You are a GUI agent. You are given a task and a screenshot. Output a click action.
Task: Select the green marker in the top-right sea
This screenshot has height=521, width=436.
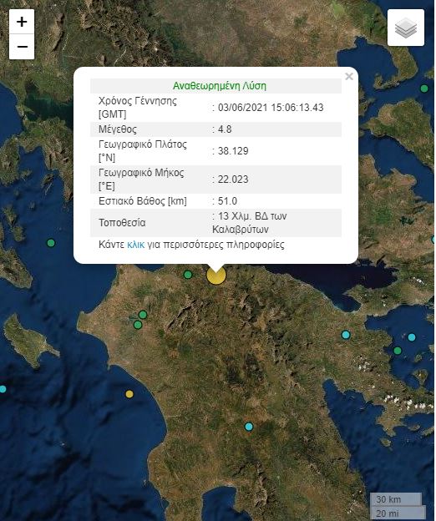pos(424,89)
